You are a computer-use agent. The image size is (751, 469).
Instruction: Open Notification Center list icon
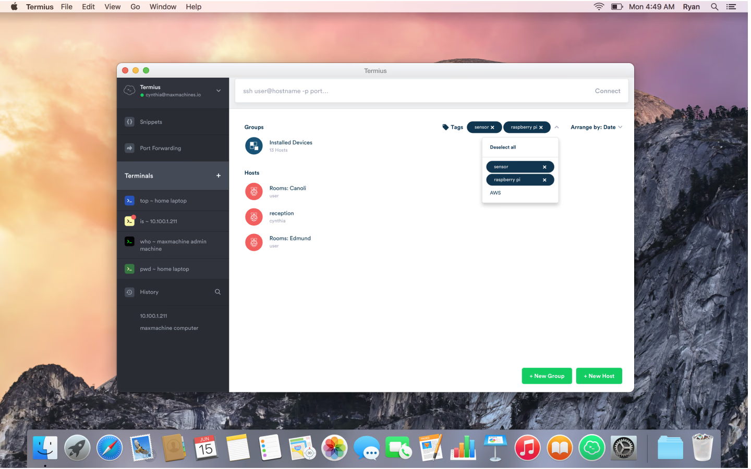[x=731, y=7]
